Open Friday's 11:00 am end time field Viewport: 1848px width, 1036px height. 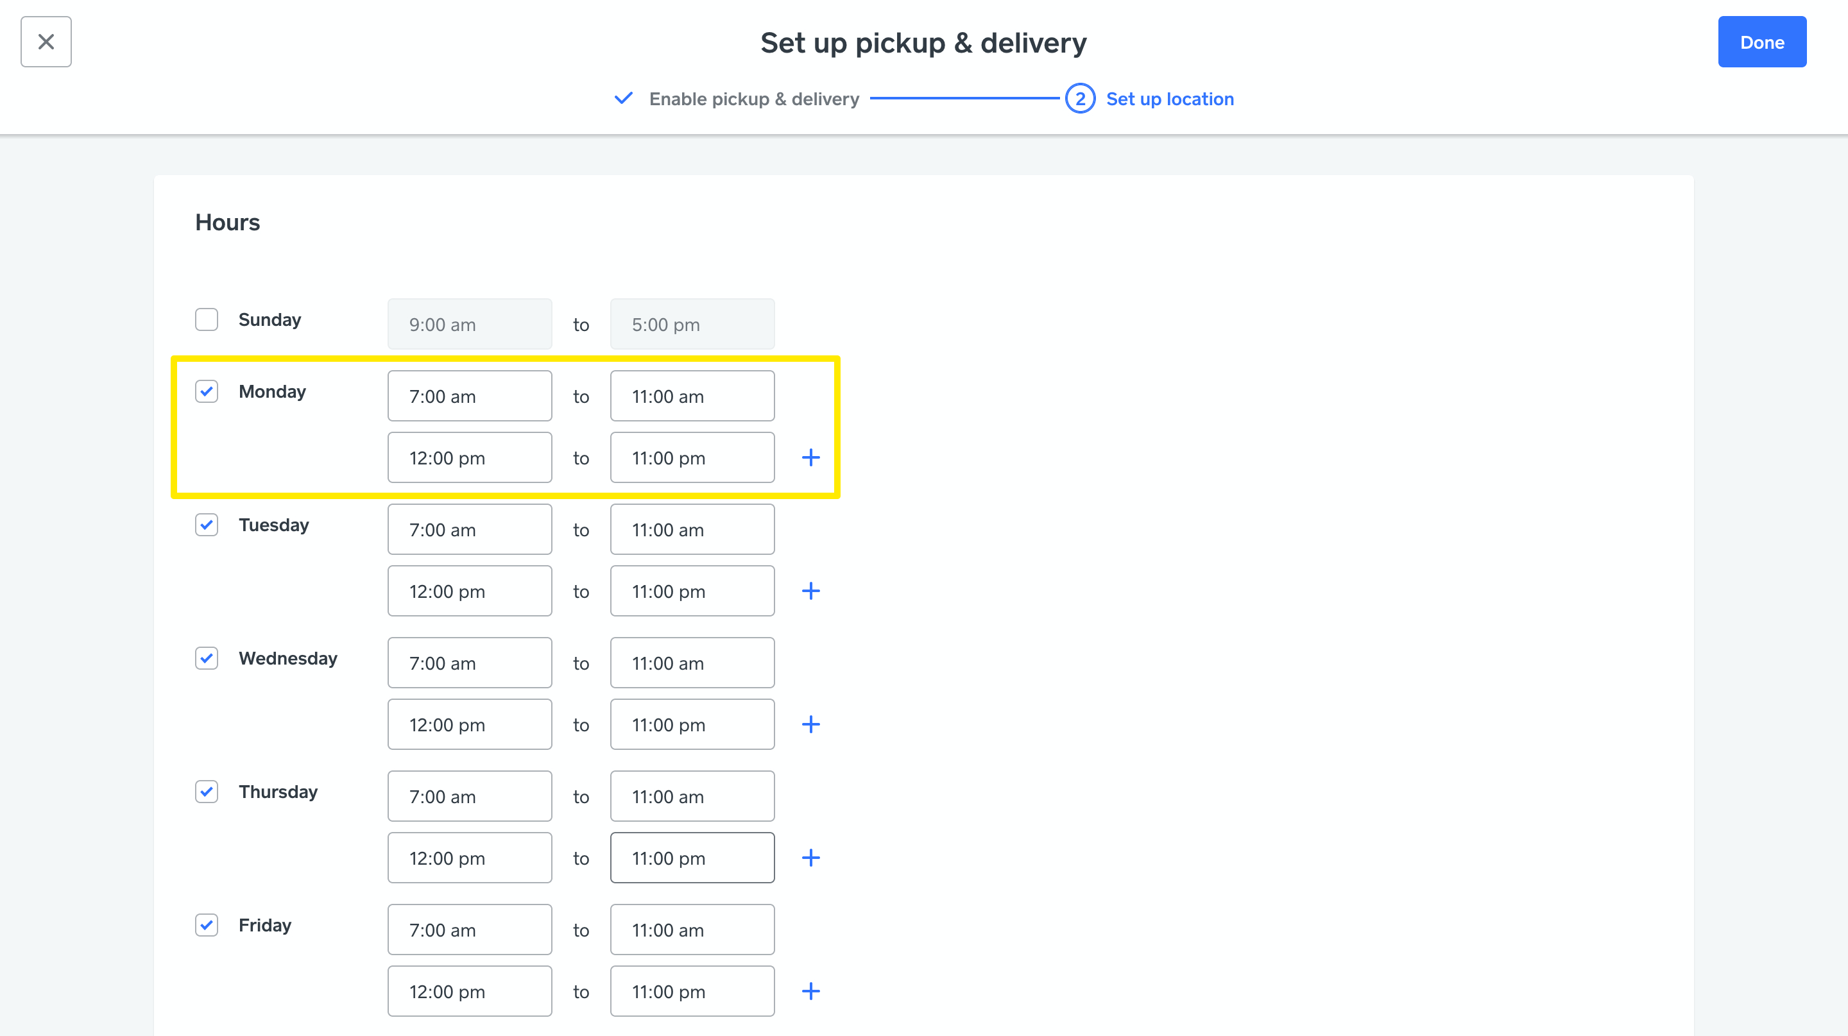692,929
